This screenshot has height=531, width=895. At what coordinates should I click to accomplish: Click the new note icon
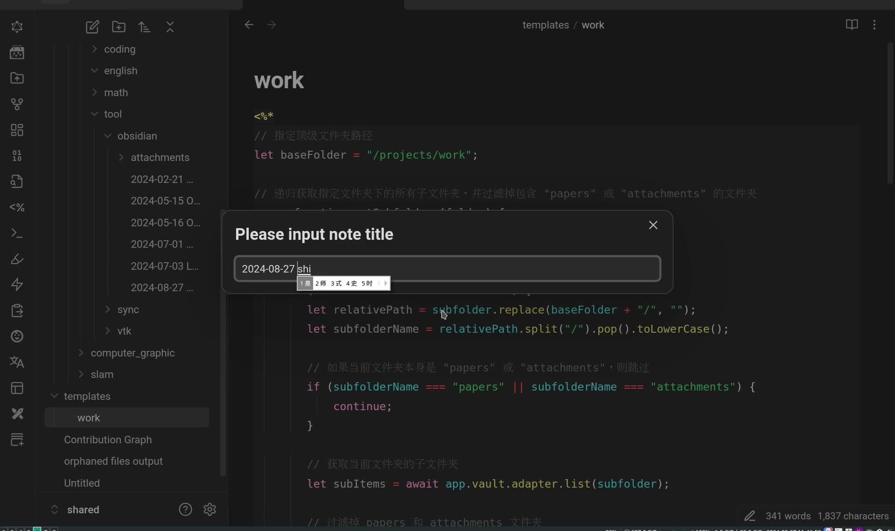(x=92, y=27)
